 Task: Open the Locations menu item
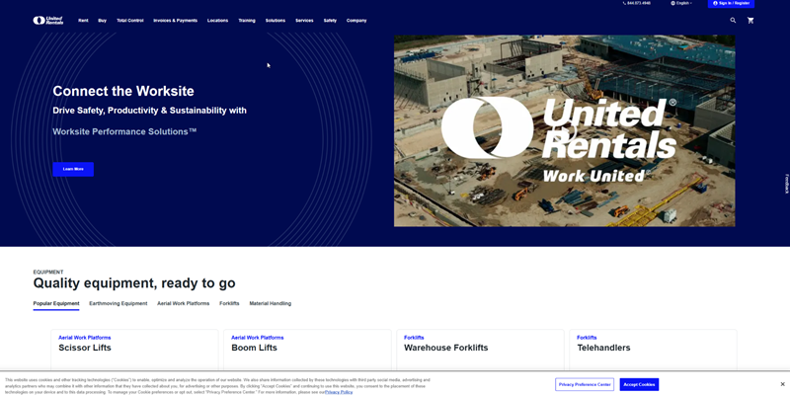217,21
